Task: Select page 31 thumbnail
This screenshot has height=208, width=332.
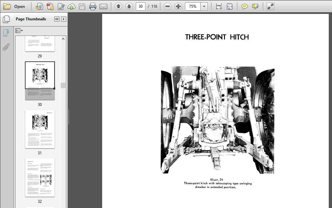Action: (x=40, y=129)
